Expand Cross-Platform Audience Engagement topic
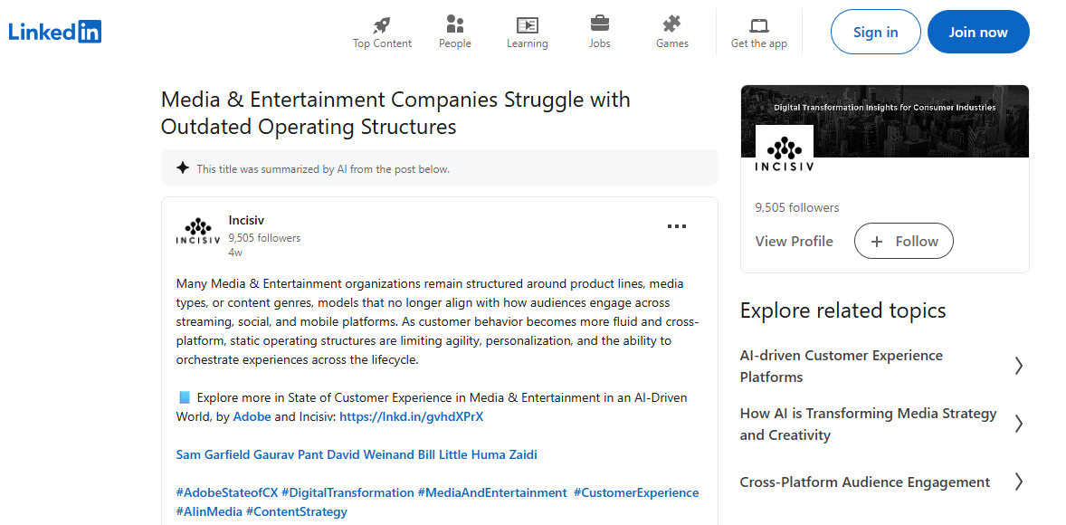This screenshot has width=1066, height=525. tap(1018, 482)
